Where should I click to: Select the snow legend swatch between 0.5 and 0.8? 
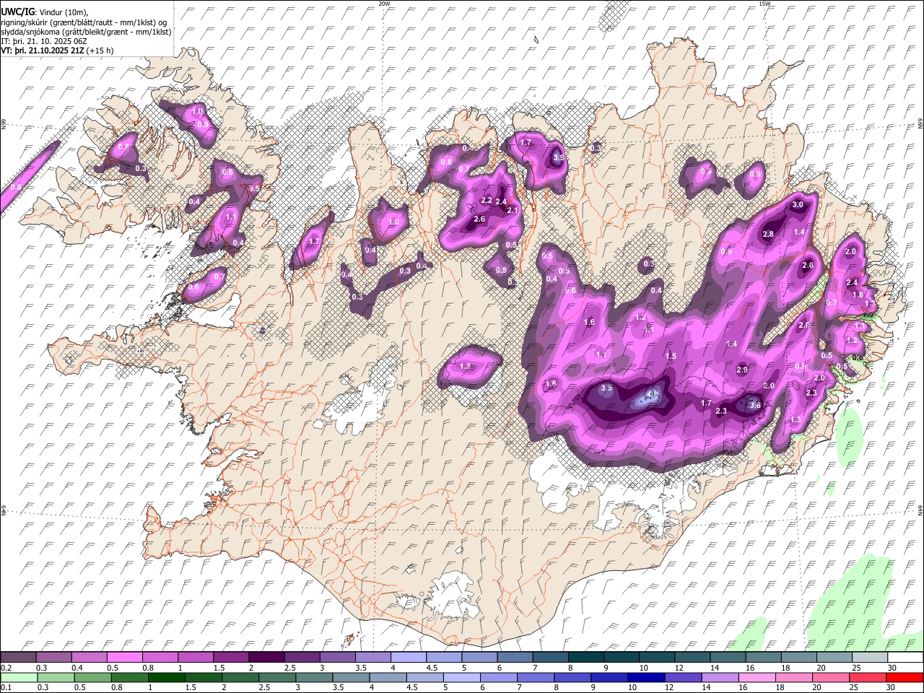click(124, 657)
